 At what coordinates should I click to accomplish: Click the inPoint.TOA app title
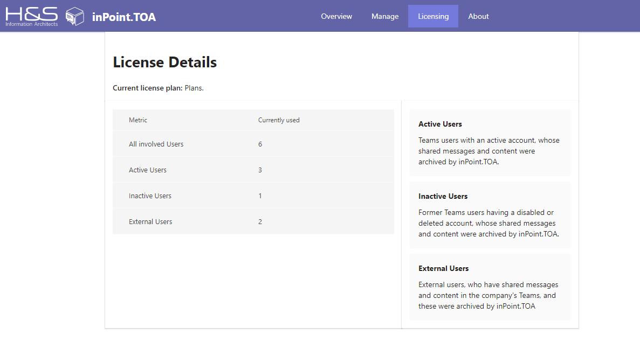tap(123, 17)
